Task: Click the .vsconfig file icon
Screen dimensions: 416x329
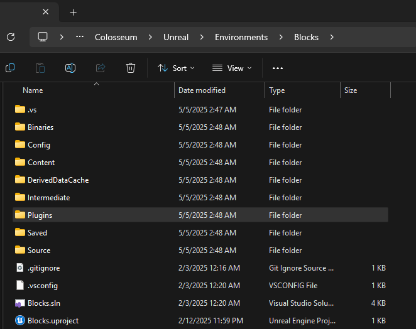Action: click(x=20, y=285)
